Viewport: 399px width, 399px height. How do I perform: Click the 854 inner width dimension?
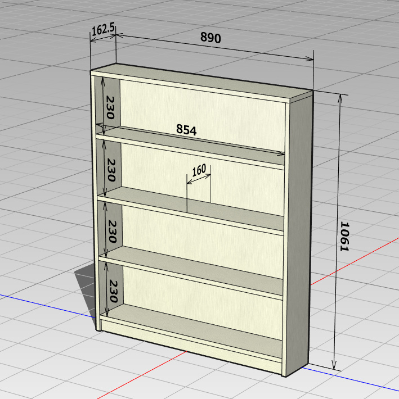[186, 130]
